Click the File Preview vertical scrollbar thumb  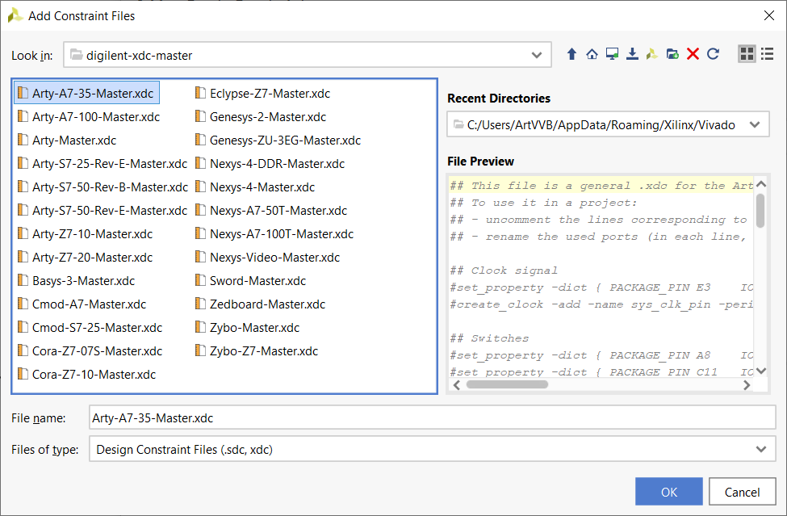click(x=760, y=210)
